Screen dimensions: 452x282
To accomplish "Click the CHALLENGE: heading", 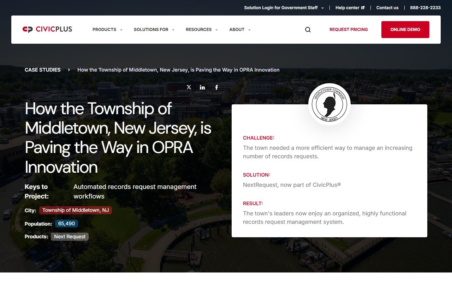I will (258, 138).
